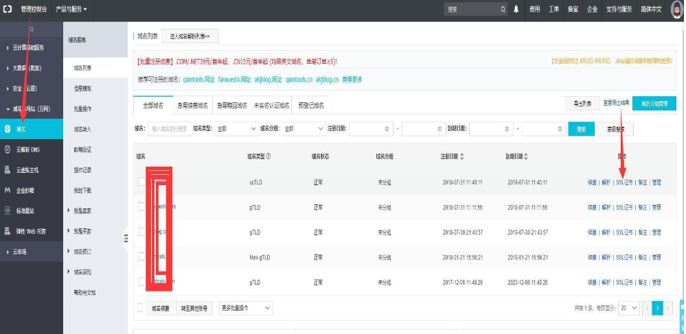Switch to 急需续费域名 tab

click(192, 105)
